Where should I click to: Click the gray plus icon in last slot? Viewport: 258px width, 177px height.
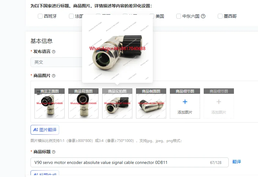[219, 102]
